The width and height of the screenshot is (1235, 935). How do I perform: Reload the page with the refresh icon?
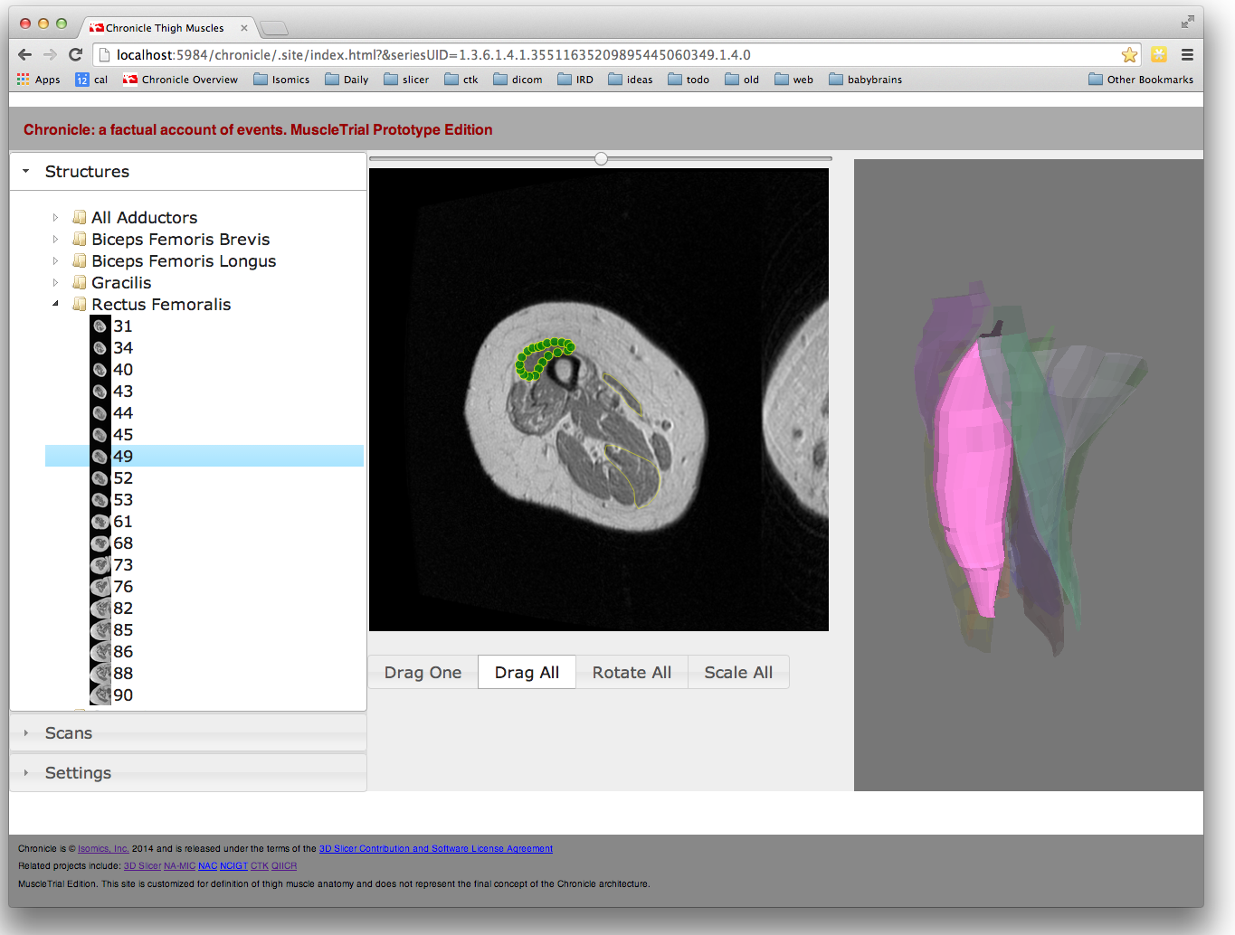click(76, 55)
